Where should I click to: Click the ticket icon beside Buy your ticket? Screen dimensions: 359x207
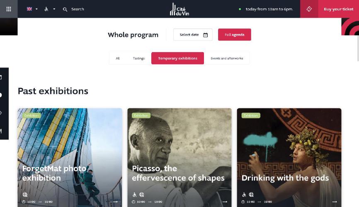tap(309, 9)
